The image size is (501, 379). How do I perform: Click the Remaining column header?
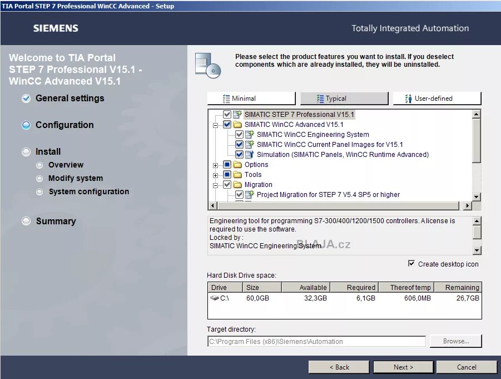458,287
